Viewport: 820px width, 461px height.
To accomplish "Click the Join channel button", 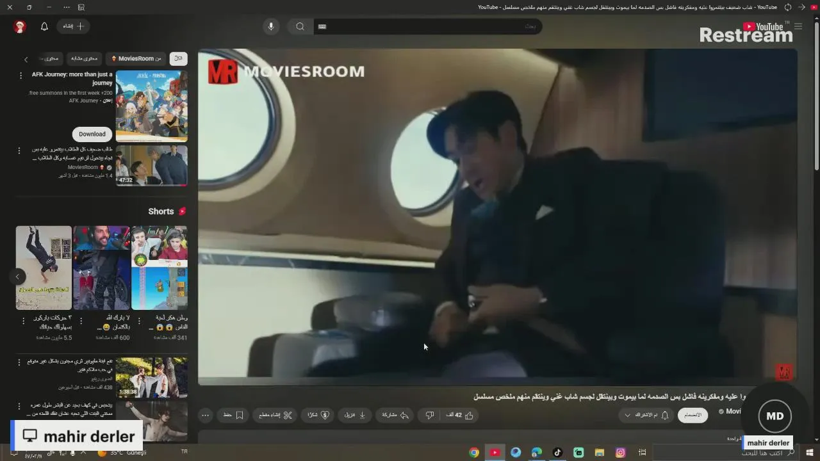I will (x=693, y=415).
